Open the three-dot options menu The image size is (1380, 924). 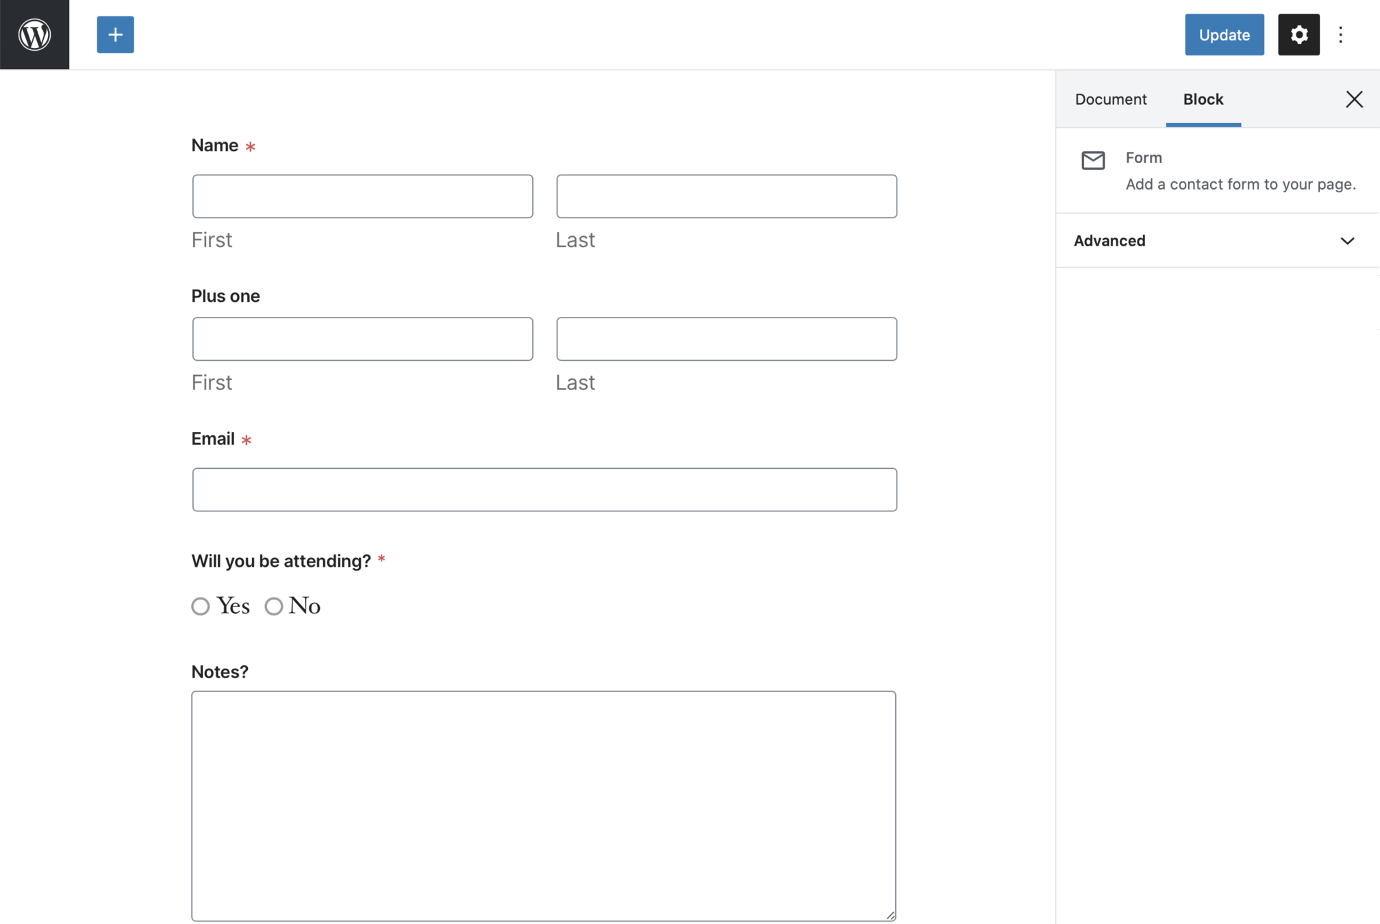click(1340, 34)
